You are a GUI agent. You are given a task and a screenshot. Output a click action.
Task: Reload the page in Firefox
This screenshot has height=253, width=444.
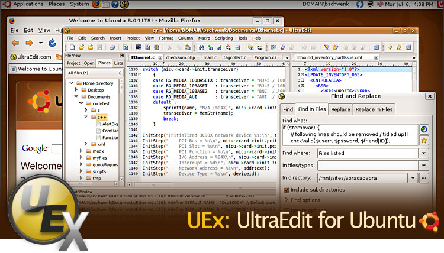(x=52, y=43)
